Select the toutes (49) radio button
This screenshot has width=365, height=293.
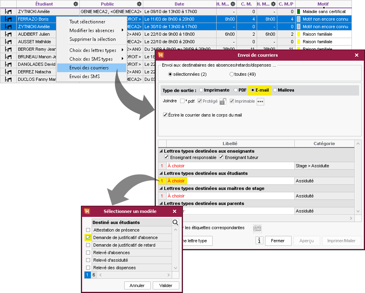[232, 74]
